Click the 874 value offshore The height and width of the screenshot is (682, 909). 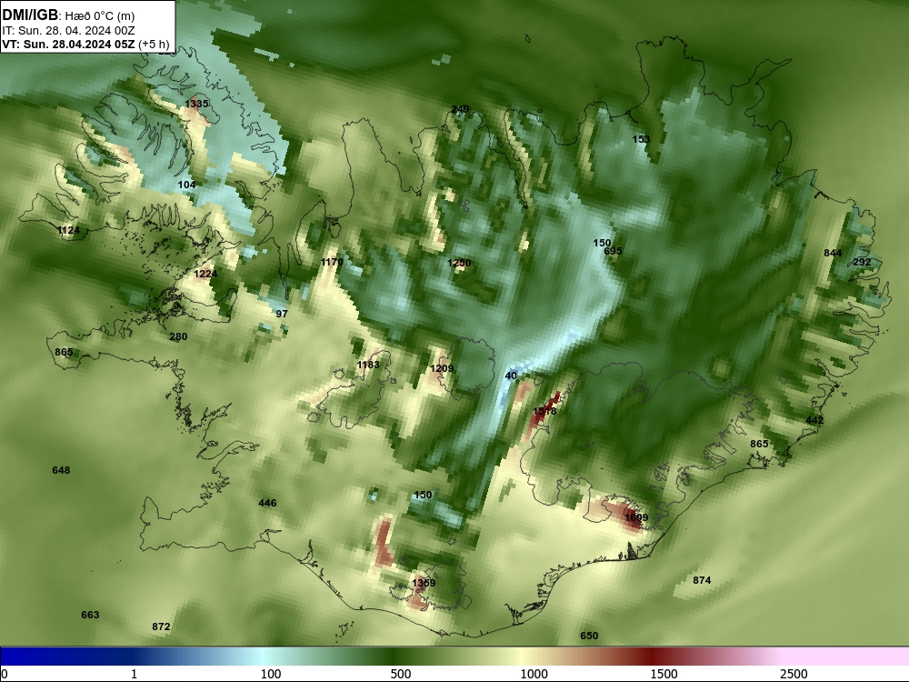702,580
